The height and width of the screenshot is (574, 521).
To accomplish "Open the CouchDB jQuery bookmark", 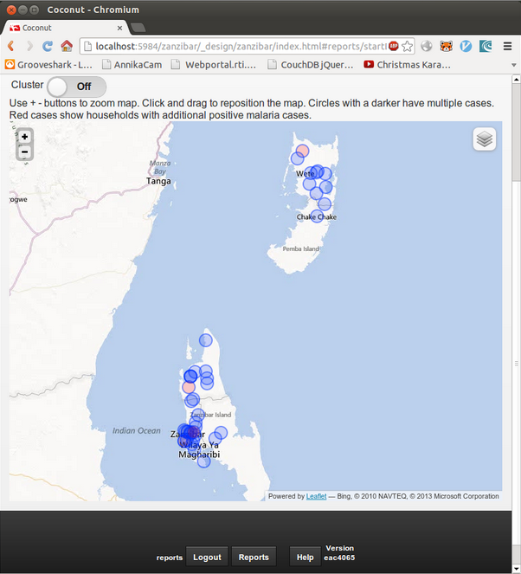I will (x=311, y=65).
